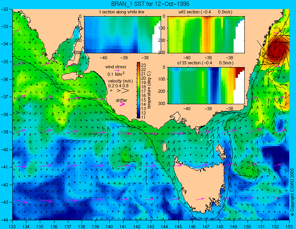Screen dimensions: 296x229
Task: Click the temperature color bar scale
Action: tap(139, 90)
